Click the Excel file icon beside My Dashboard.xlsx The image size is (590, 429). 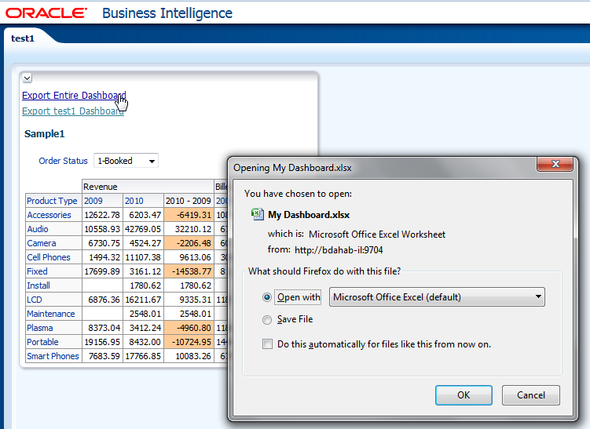pyautogui.click(x=258, y=214)
